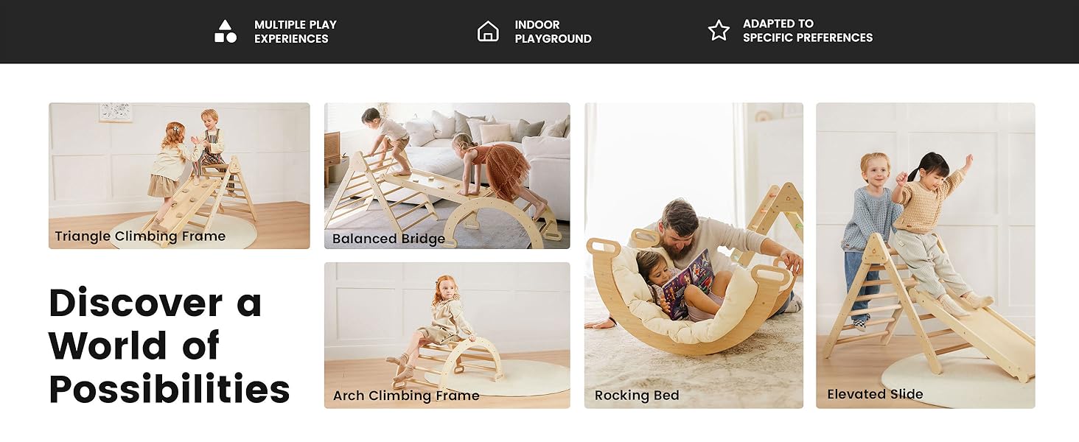This screenshot has height=442, width=1079.
Task: Click the Triangle Climbing Frame caption
Action: coord(140,236)
